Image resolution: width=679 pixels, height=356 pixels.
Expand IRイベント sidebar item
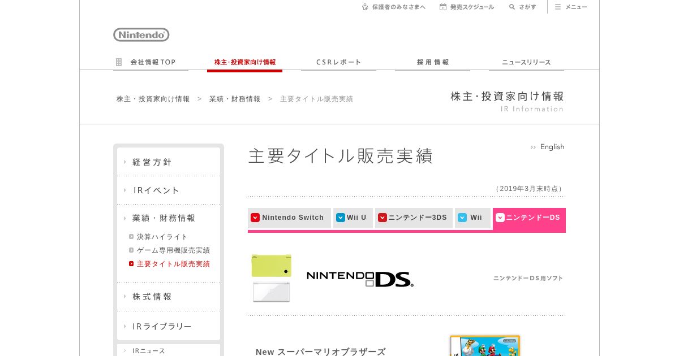169,190
